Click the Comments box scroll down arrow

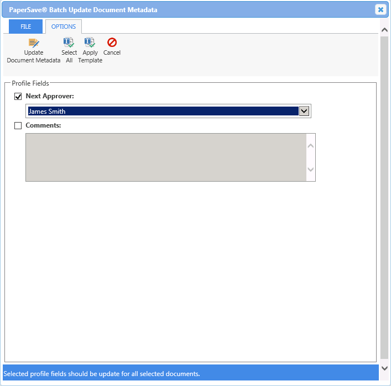311,170
